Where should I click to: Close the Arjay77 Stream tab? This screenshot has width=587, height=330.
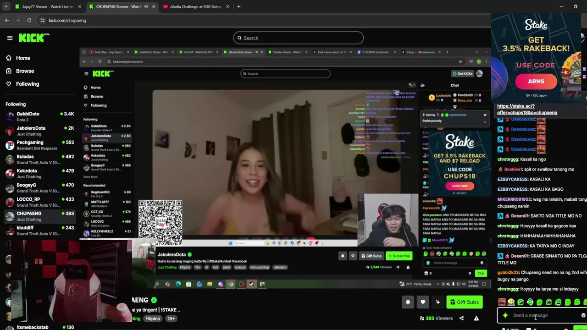pyautogui.click(x=79, y=6)
